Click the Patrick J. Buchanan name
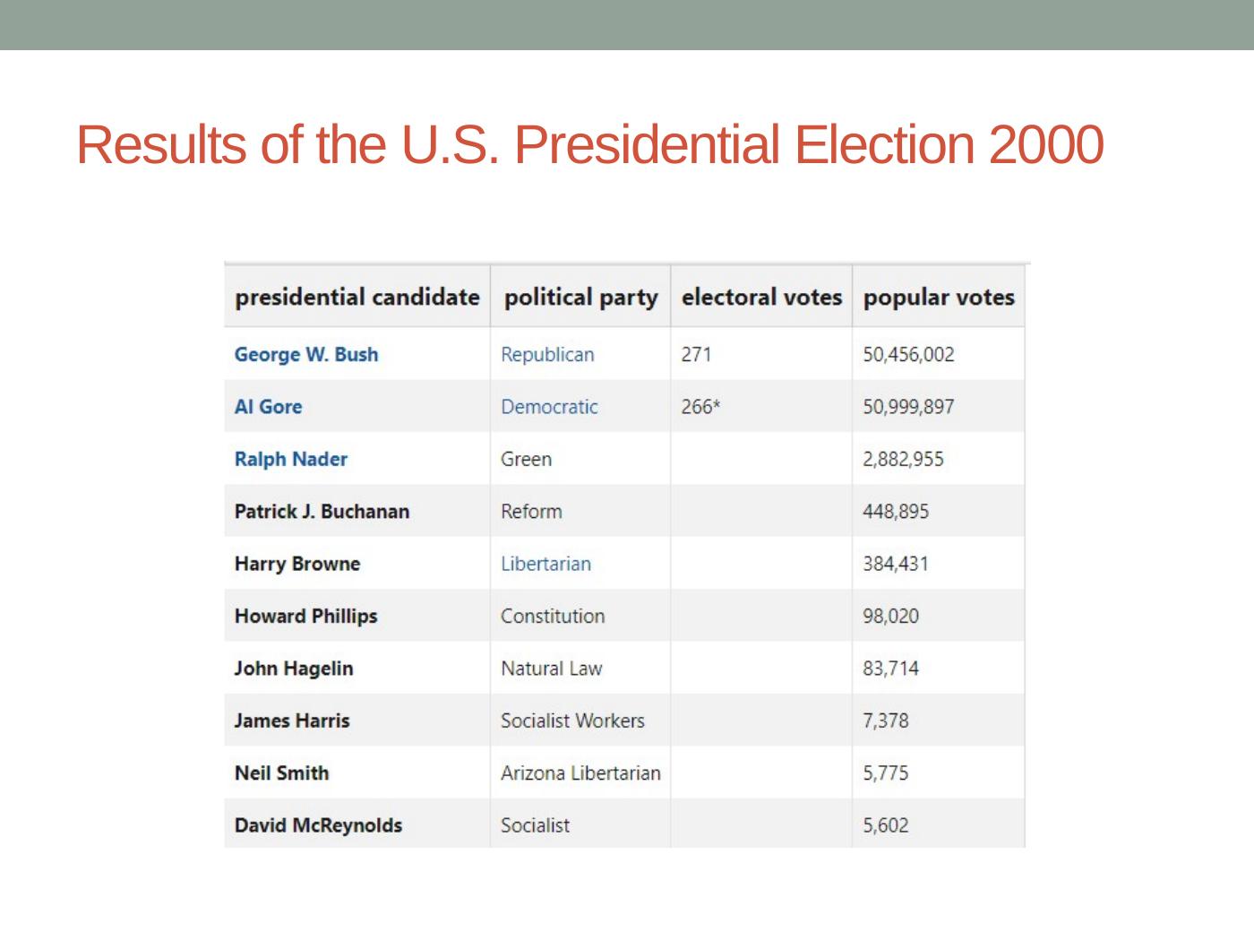This screenshot has height=941, width=1254. click(322, 512)
